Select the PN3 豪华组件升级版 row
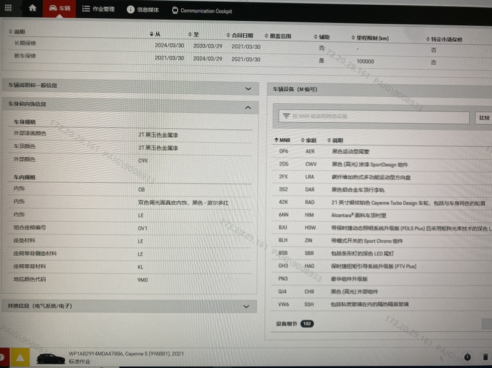Screen dimensions: 492x368 [x=382, y=278]
